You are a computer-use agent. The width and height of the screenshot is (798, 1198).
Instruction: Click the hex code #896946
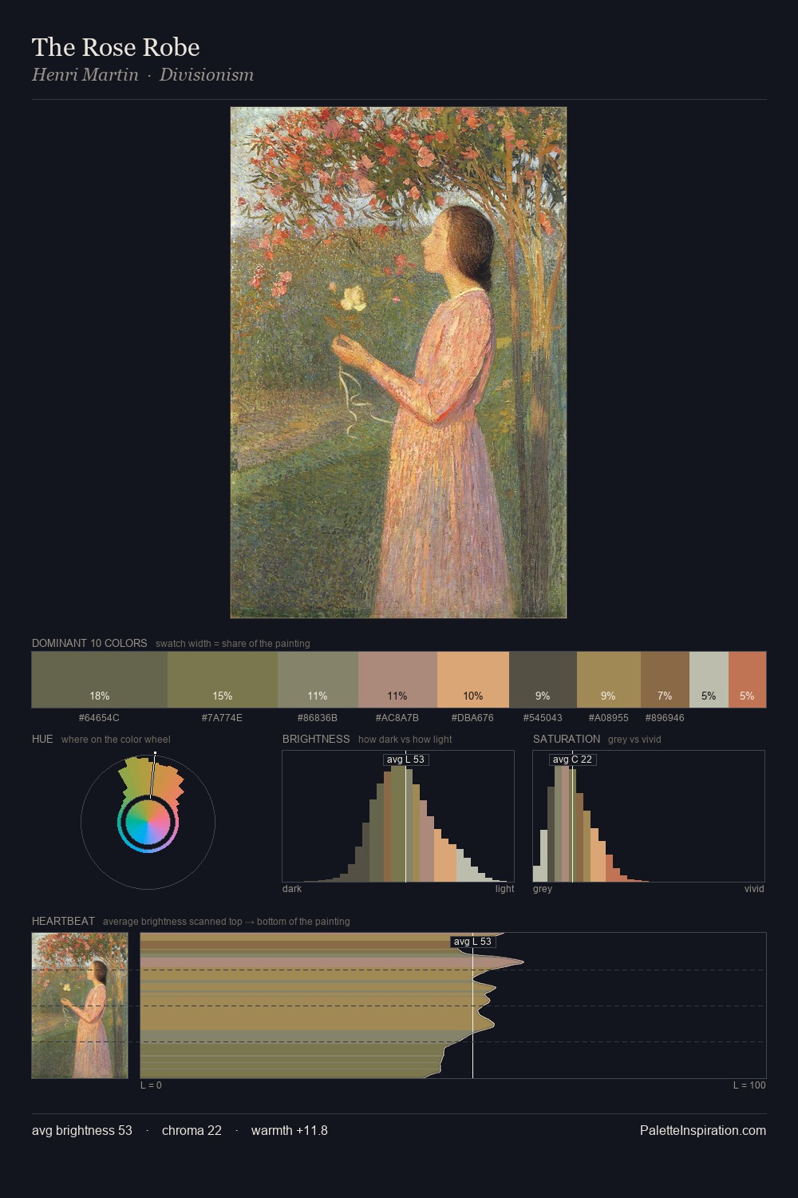click(x=665, y=717)
